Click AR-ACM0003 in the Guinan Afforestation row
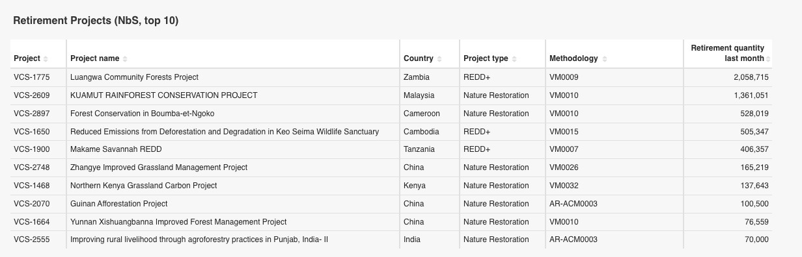Screen dimensions: 802x257 click(x=574, y=204)
